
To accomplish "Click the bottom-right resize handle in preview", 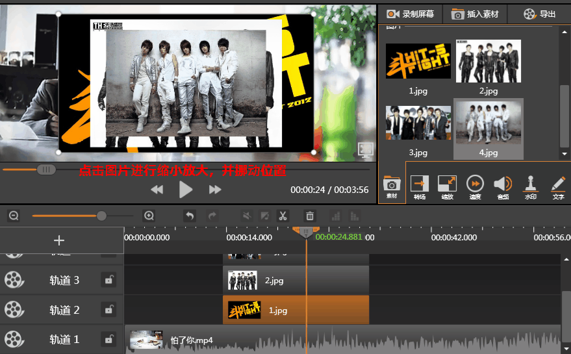I will [314, 152].
